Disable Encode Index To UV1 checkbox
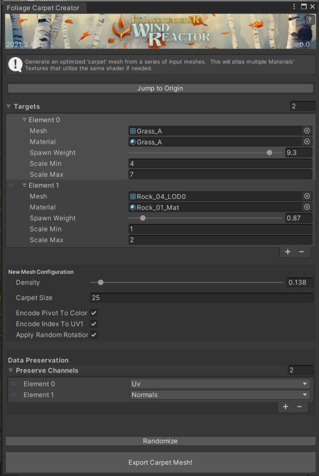 (x=94, y=324)
